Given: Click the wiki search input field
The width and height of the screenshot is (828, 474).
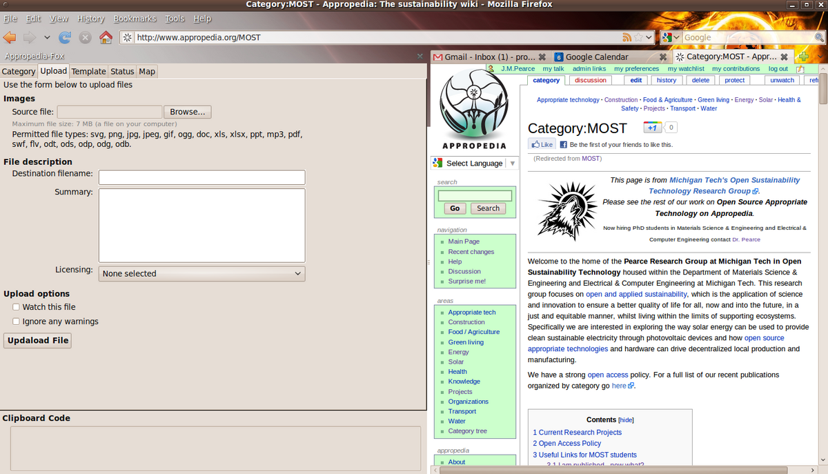Looking at the screenshot, I should click(x=475, y=196).
